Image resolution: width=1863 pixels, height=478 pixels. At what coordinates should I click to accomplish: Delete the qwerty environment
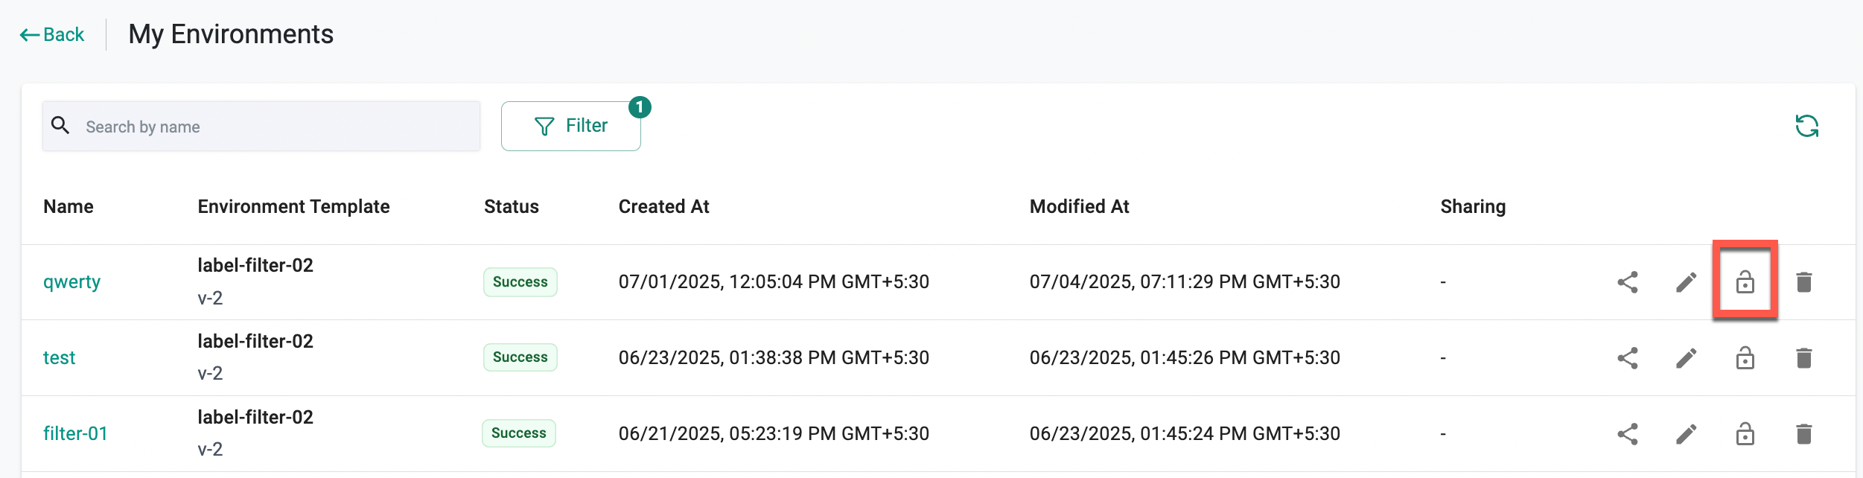coord(1804,282)
